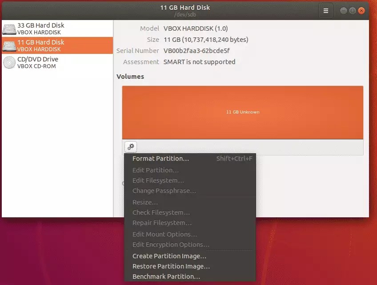Click the Edit Partition menu entry
This screenshot has height=285, width=377.
pyautogui.click(x=156, y=170)
